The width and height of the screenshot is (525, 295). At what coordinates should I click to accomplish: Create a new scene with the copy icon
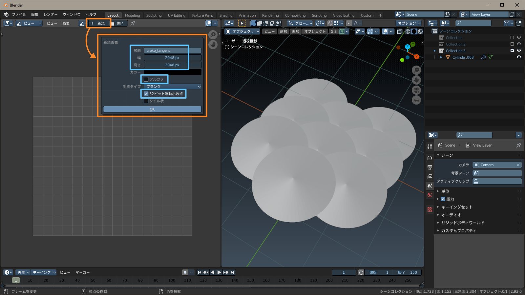pos(447,14)
